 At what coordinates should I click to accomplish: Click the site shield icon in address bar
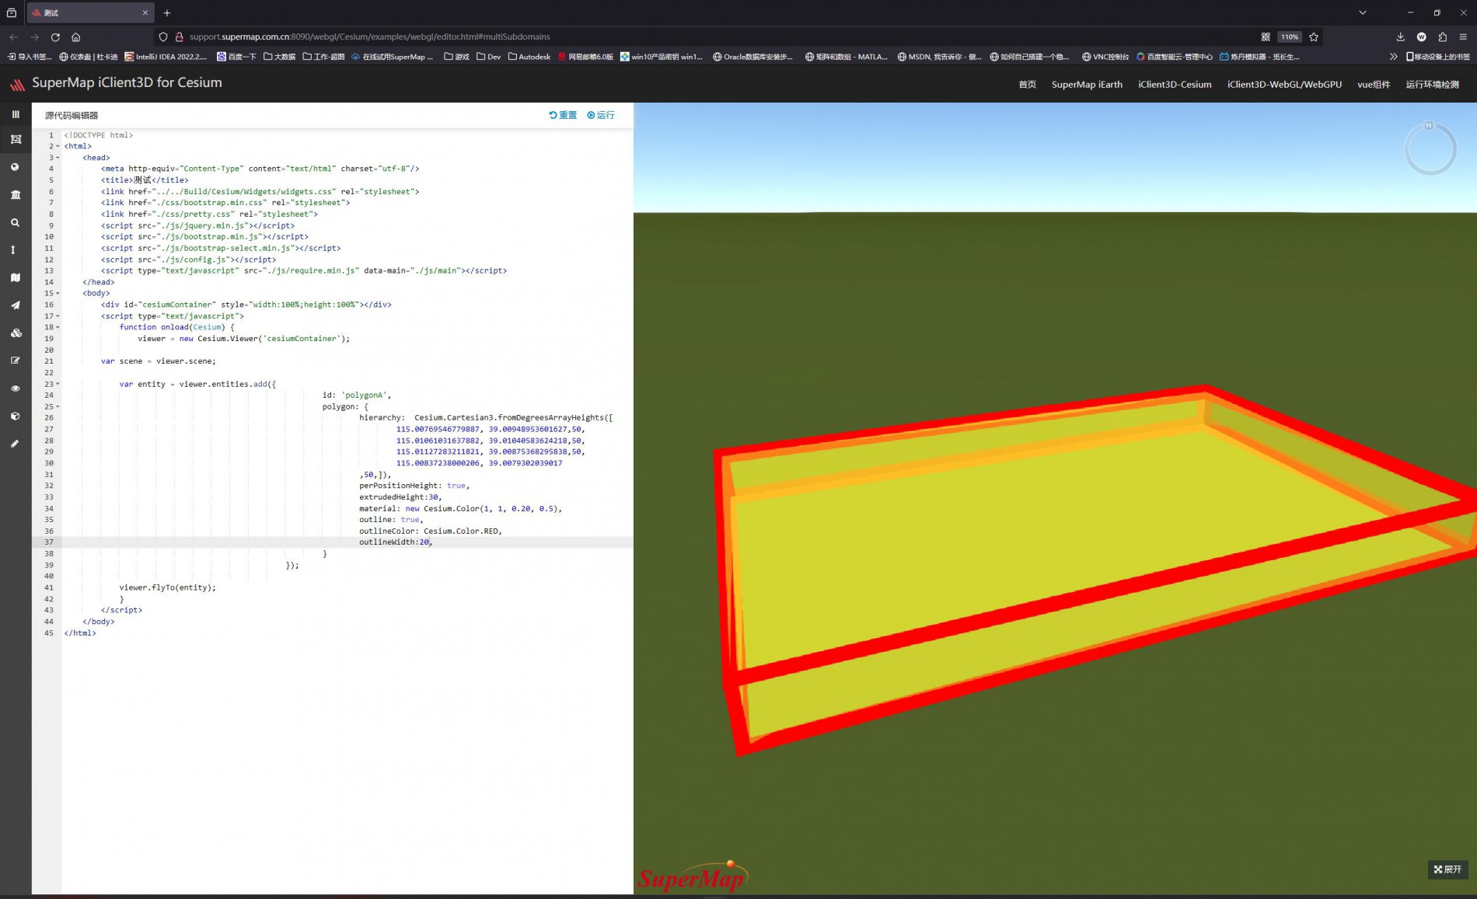tap(162, 37)
